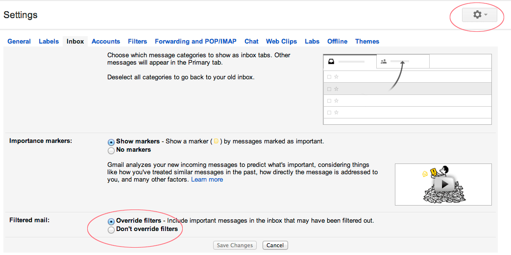Screen dimensions: 511x255
Task: Go to Accounts settings tab
Action: pyautogui.click(x=106, y=42)
